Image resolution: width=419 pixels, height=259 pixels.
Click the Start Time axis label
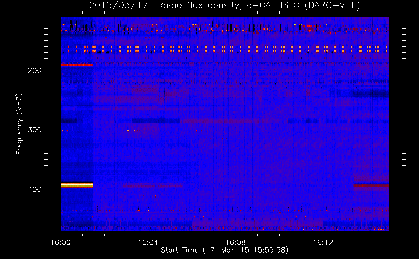(x=225, y=250)
